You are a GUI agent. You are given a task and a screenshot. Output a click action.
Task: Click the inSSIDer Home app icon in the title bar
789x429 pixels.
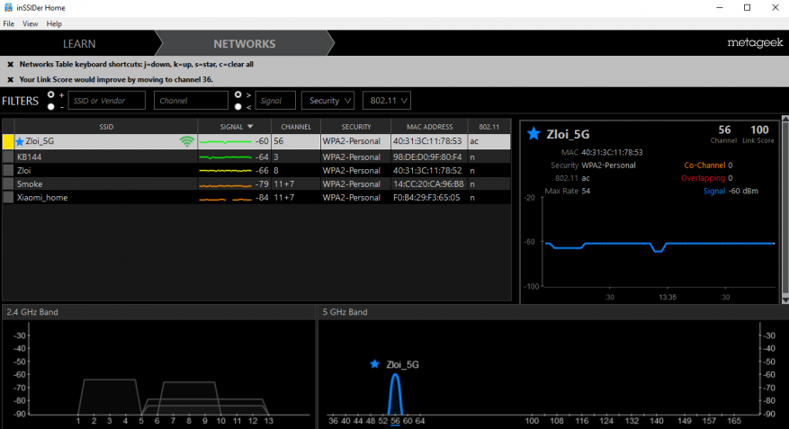coord(8,7)
